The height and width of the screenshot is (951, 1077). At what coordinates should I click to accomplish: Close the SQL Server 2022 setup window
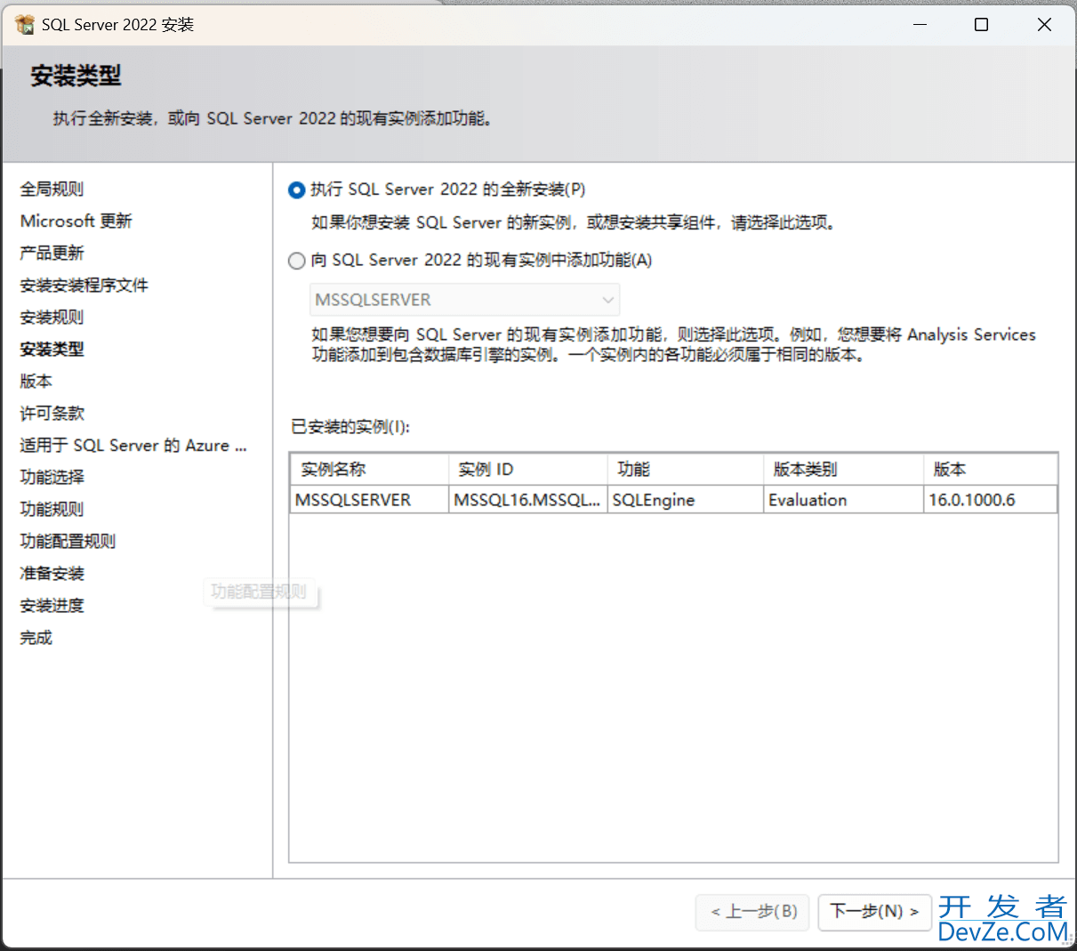(x=1045, y=25)
